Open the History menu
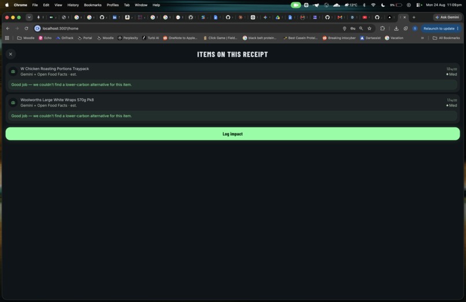Image resolution: width=466 pixels, height=302 pixels. (73, 5)
